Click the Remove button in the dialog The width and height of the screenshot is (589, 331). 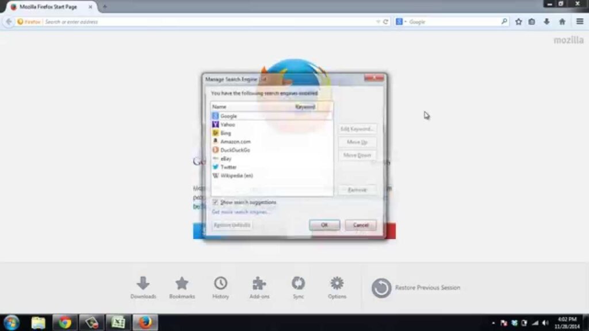(x=357, y=190)
